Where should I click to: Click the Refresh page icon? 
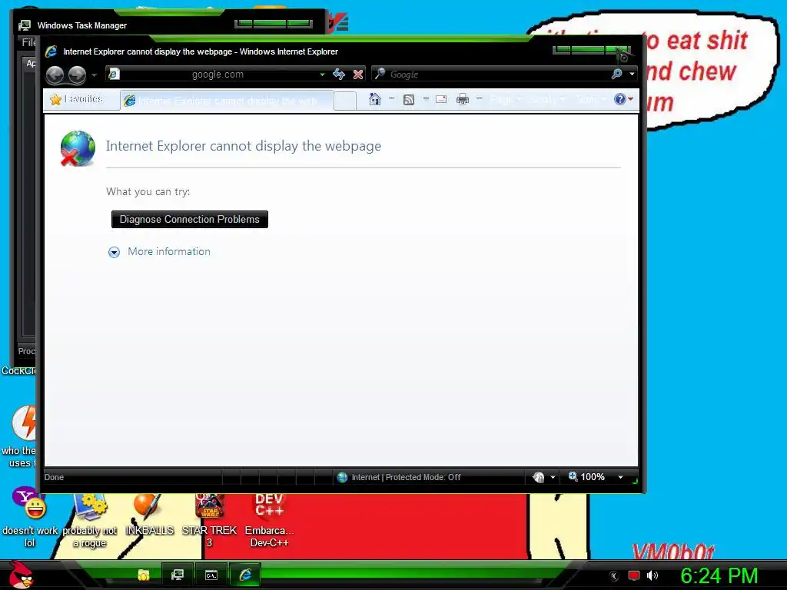pyautogui.click(x=339, y=75)
